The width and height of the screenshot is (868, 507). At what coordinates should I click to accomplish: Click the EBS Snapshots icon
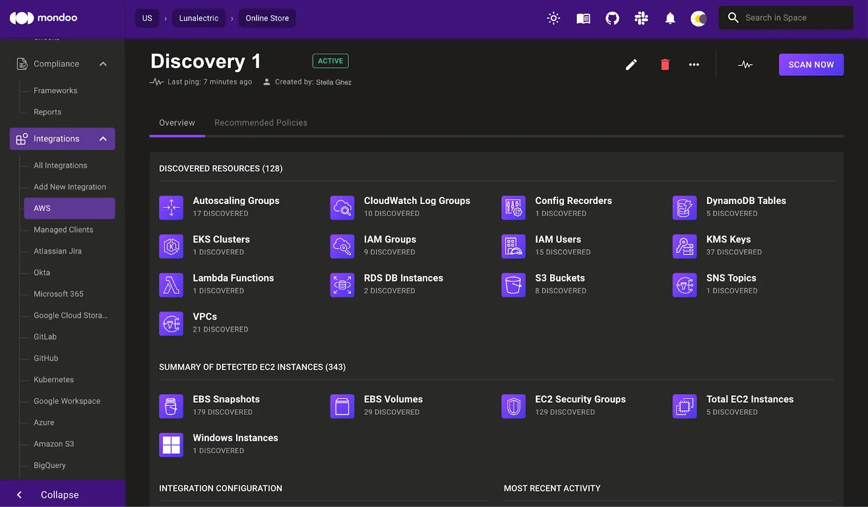pyautogui.click(x=171, y=406)
